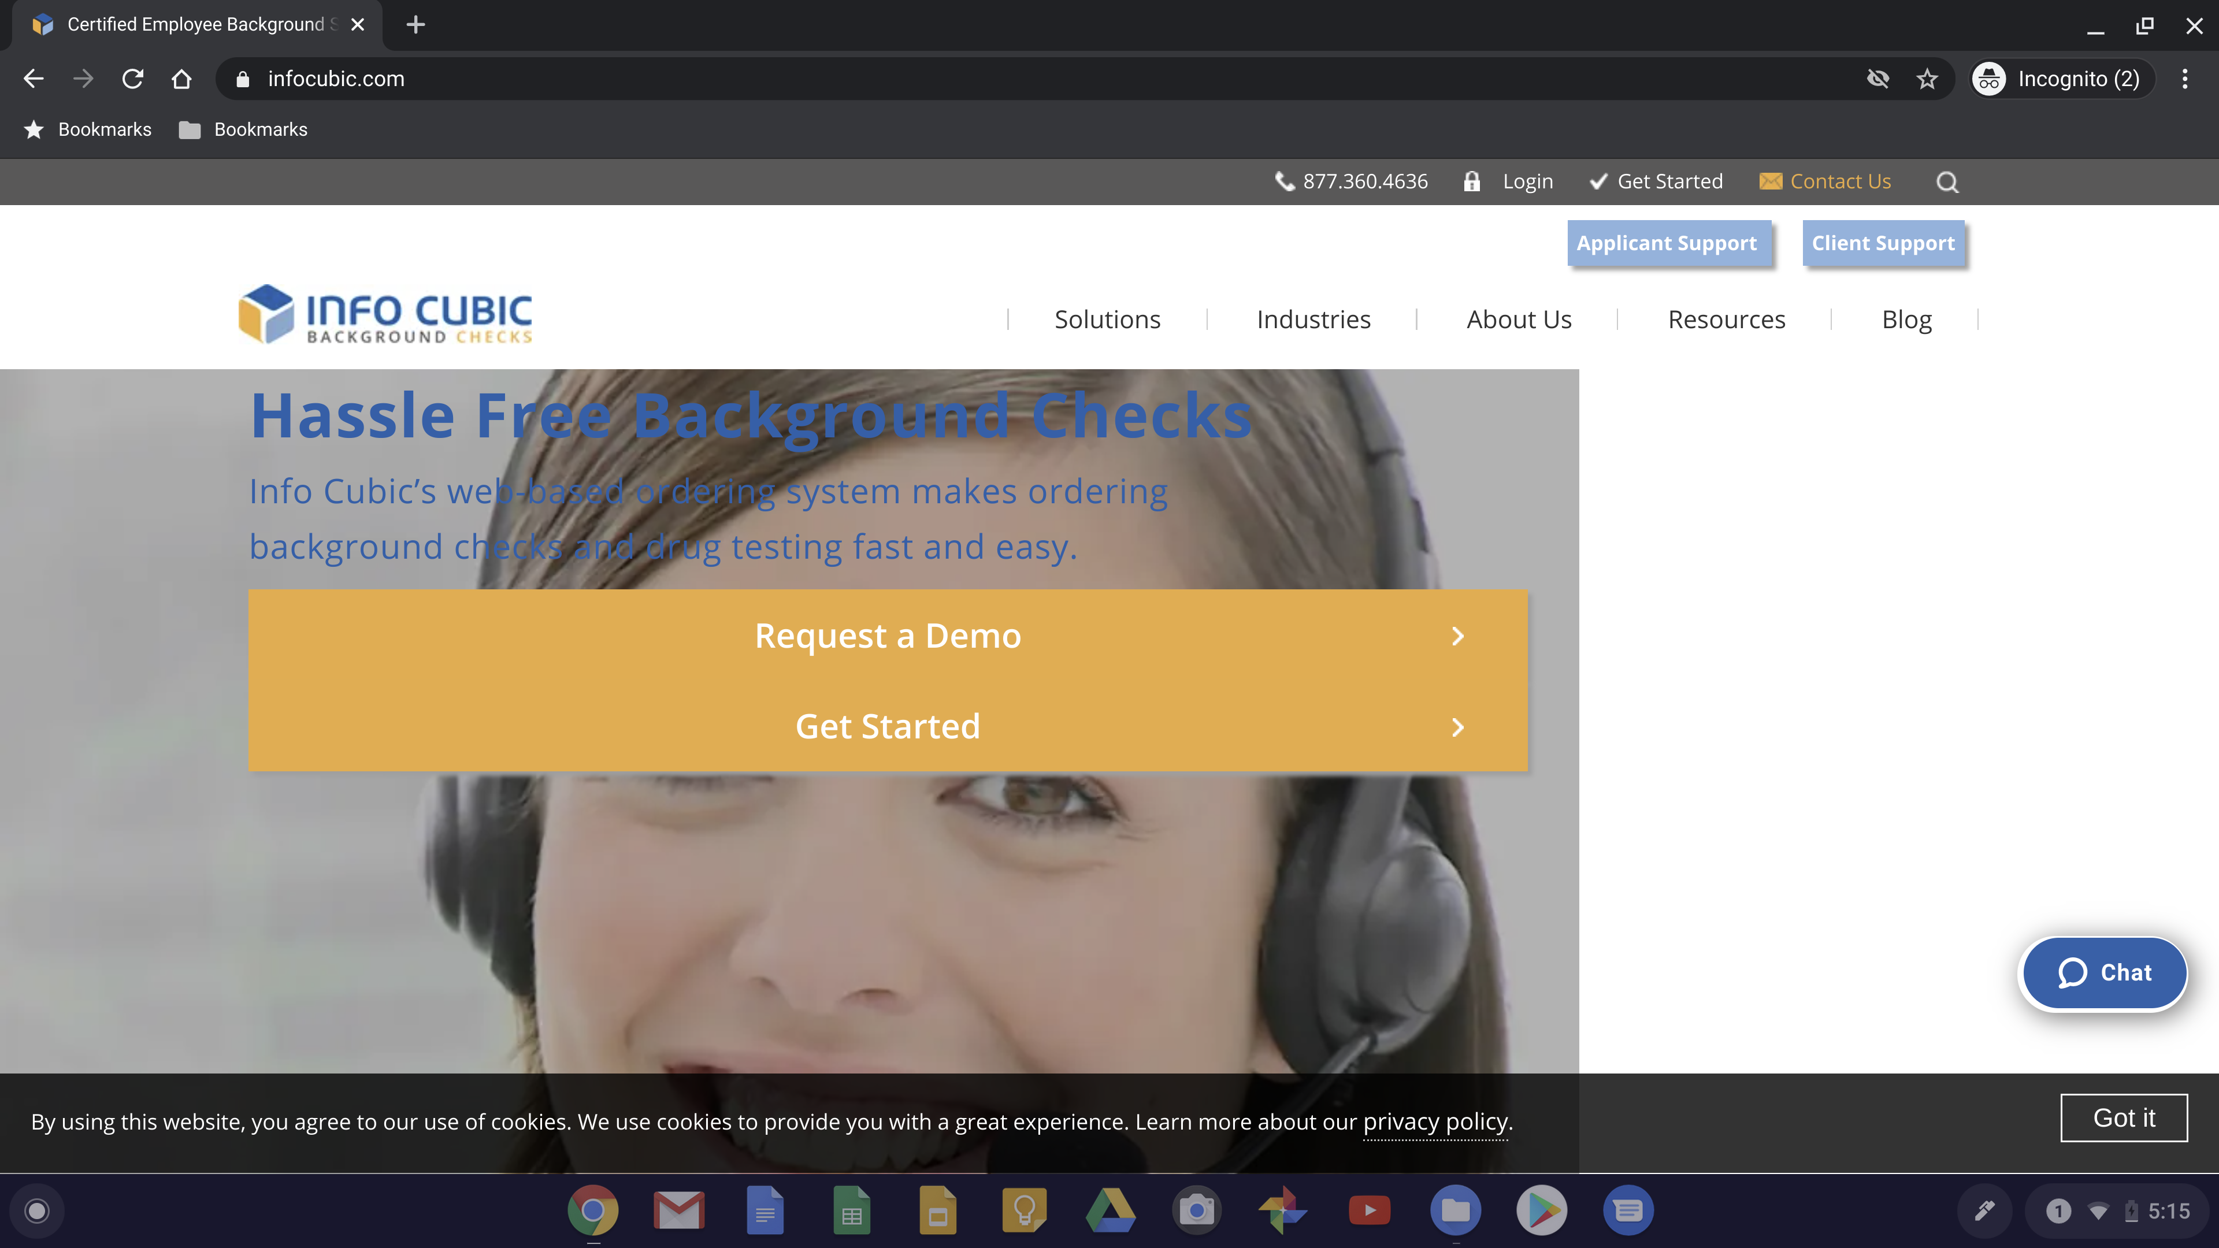2219x1248 pixels.
Task: Open the stylus tools pen icon
Action: (1985, 1211)
